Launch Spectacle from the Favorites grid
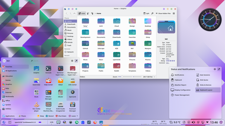The height and width of the screenshot is (126, 225). click(72, 94)
